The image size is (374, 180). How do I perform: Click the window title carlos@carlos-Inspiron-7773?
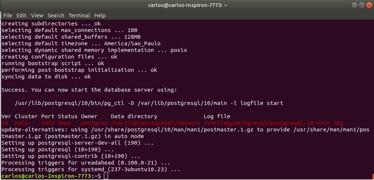click(187, 5)
